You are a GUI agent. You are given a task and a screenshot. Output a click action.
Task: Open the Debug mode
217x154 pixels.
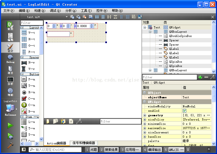pyautogui.click(x=10, y=59)
